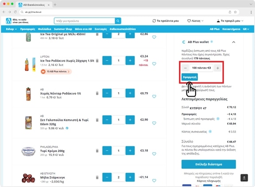
Task: Delete Ice Tea Ροδάκινο Χωρίς Ζάχαρη item
Action: (x=97, y=61)
